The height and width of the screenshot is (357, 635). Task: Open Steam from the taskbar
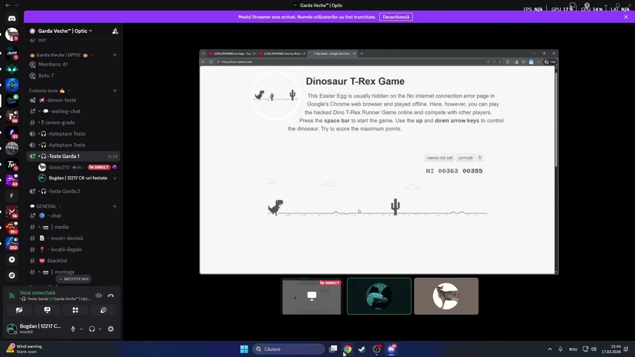click(x=362, y=349)
